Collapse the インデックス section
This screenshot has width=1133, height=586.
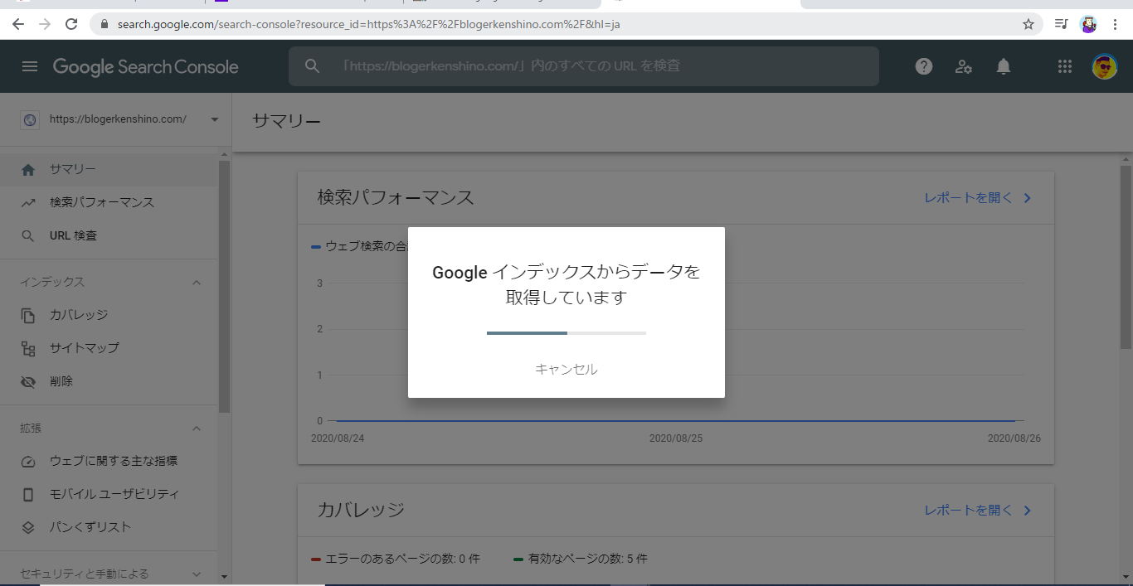[x=197, y=283]
